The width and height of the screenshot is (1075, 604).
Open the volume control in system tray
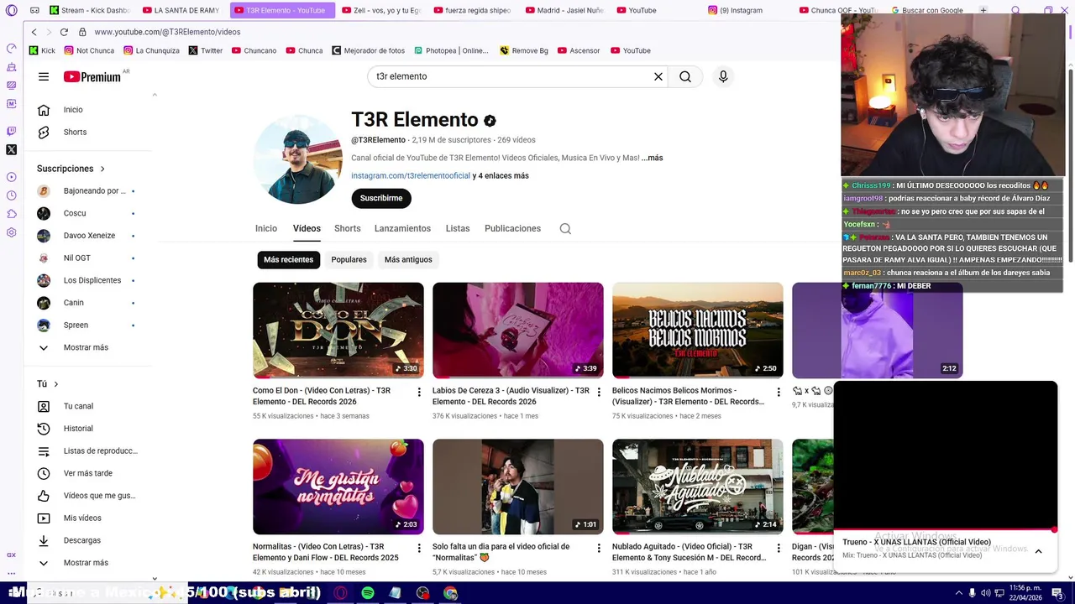[987, 593]
